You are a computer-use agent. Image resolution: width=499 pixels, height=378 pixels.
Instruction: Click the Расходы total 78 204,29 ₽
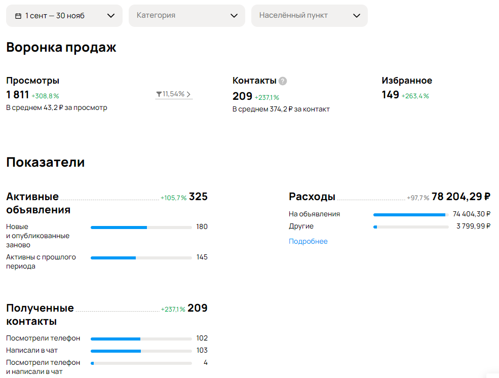point(461,197)
